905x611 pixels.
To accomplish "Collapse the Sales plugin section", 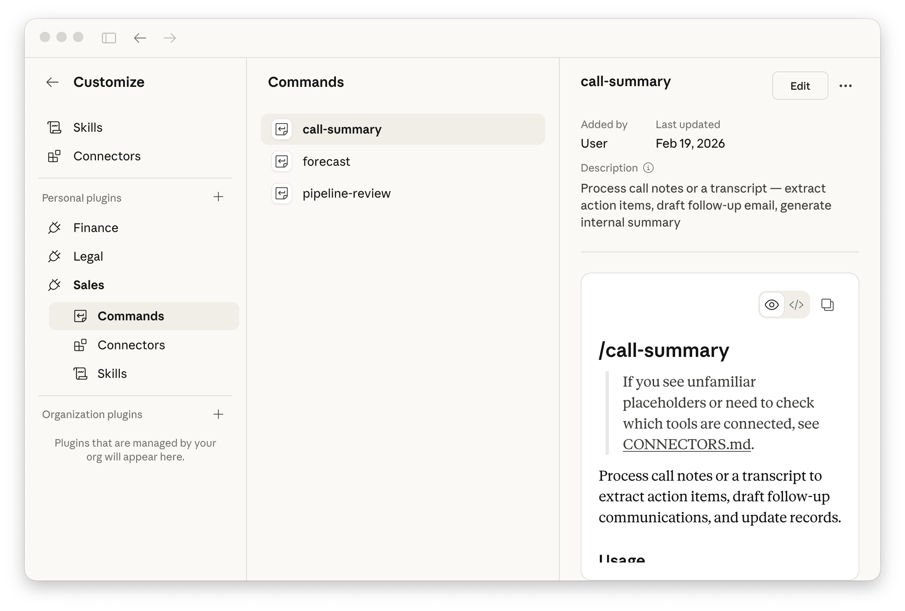I will (88, 285).
